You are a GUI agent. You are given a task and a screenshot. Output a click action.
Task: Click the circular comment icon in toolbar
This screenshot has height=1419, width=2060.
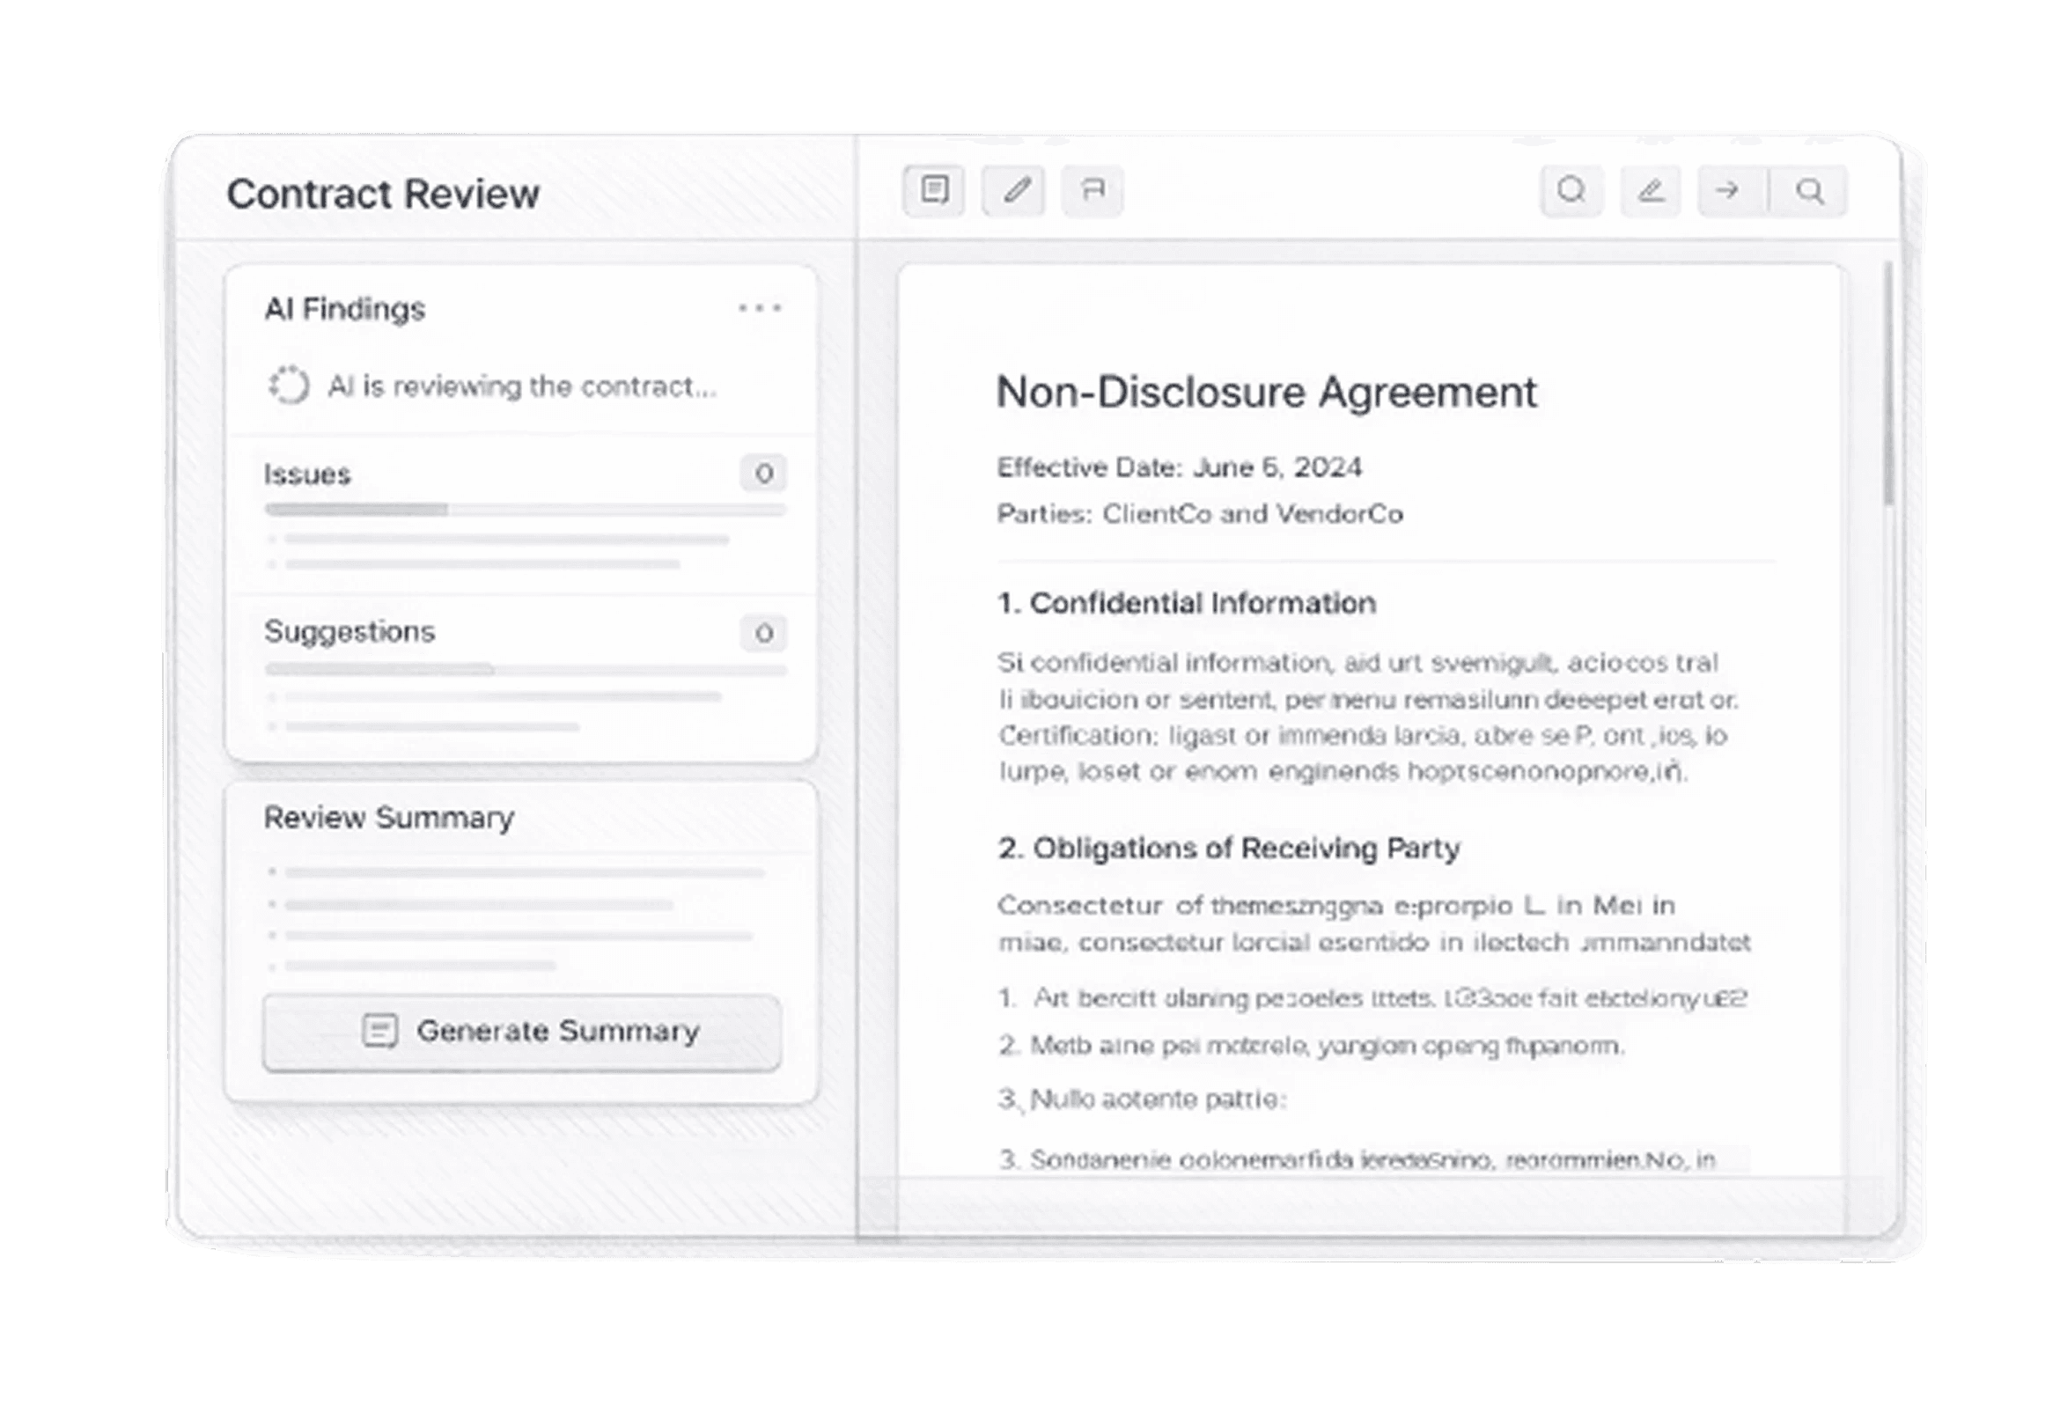[x=1571, y=190]
